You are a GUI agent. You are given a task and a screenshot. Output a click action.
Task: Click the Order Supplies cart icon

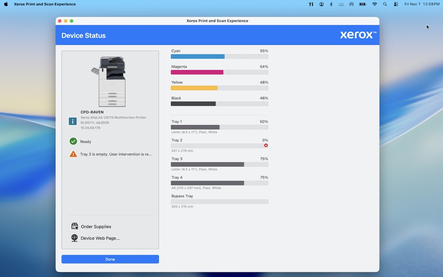pyautogui.click(x=74, y=226)
